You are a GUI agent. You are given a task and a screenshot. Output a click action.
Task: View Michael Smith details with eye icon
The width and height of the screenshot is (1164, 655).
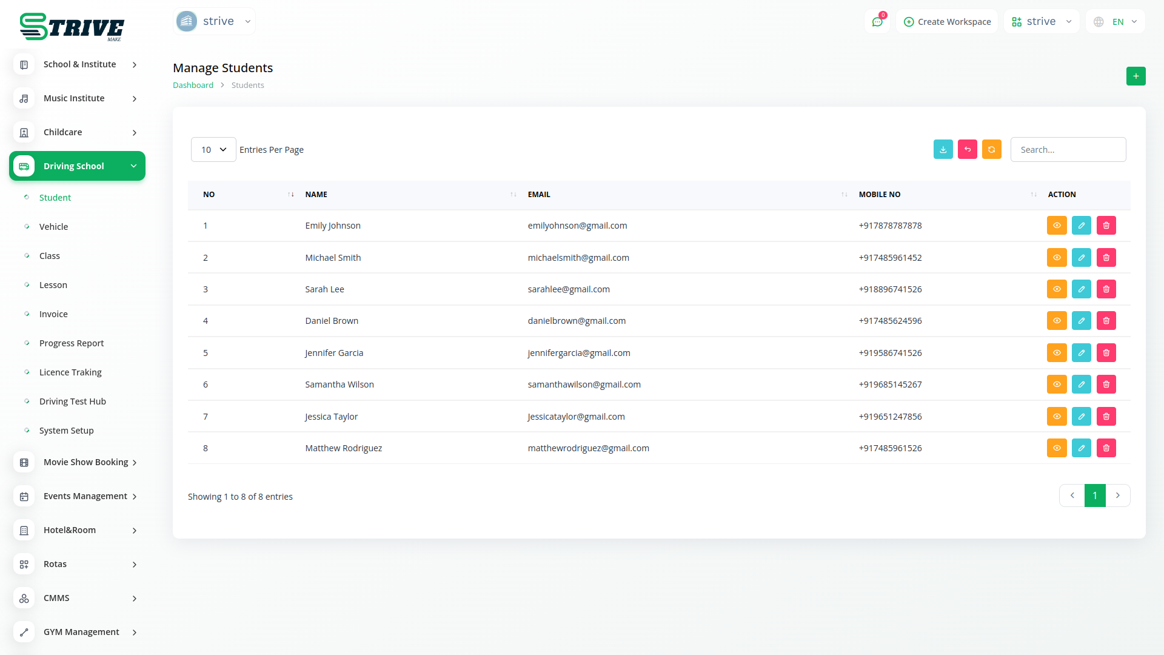pyautogui.click(x=1056, y=258)
